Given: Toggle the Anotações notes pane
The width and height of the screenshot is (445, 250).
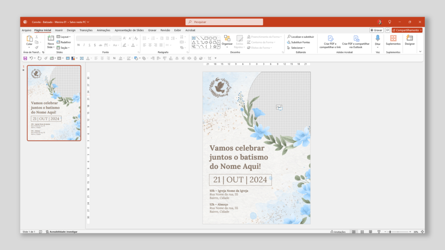Looking at the screenshot, I should click(338, 232).
